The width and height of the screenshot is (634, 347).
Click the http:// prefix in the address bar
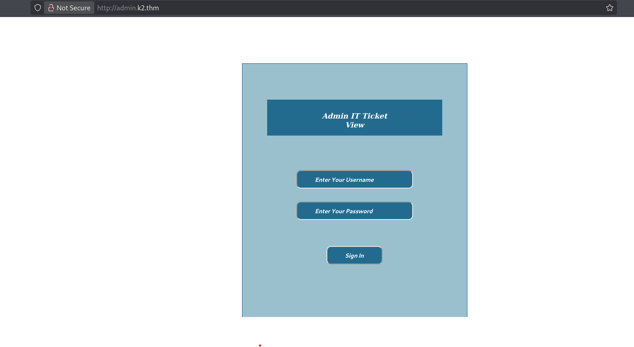coord(106,8)
